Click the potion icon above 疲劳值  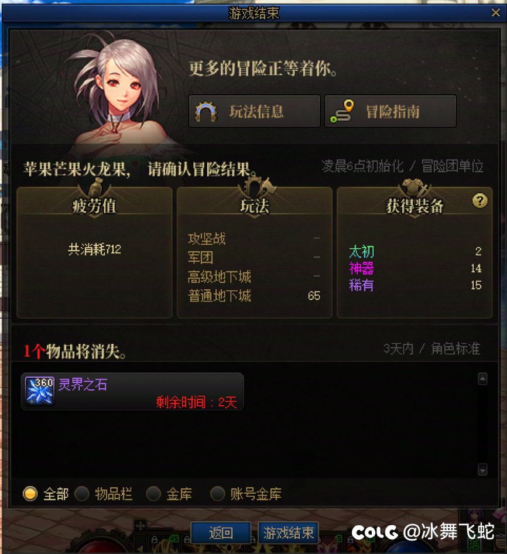click(95, 187)
